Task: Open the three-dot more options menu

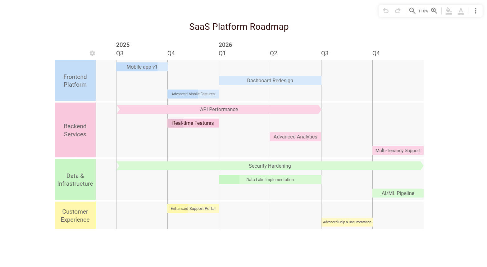Action: coord(476,11)
